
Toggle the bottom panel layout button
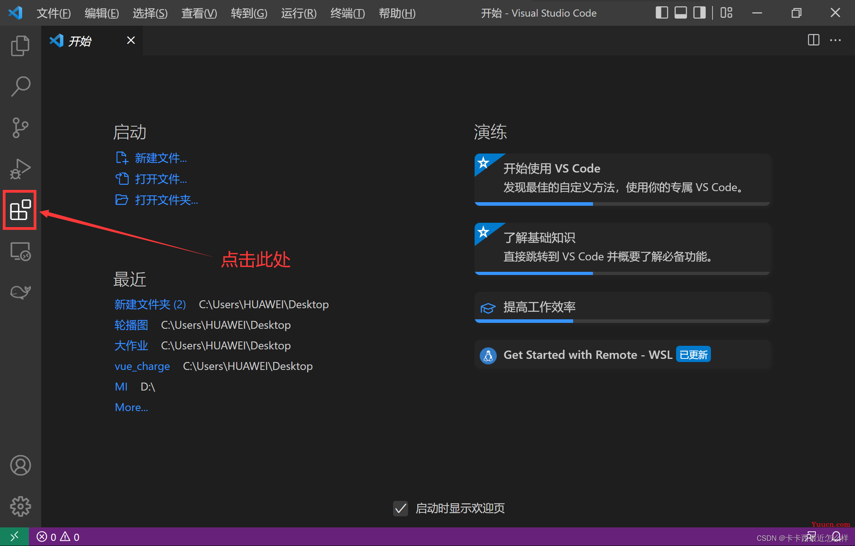pos(680,13)
